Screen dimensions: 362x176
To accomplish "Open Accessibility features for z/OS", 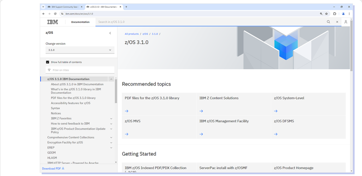I will [71, 103].
